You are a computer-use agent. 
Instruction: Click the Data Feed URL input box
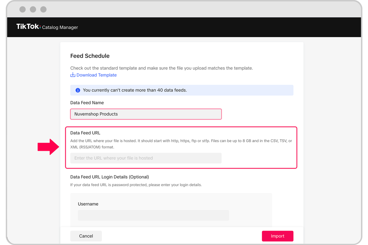point(146,158)
